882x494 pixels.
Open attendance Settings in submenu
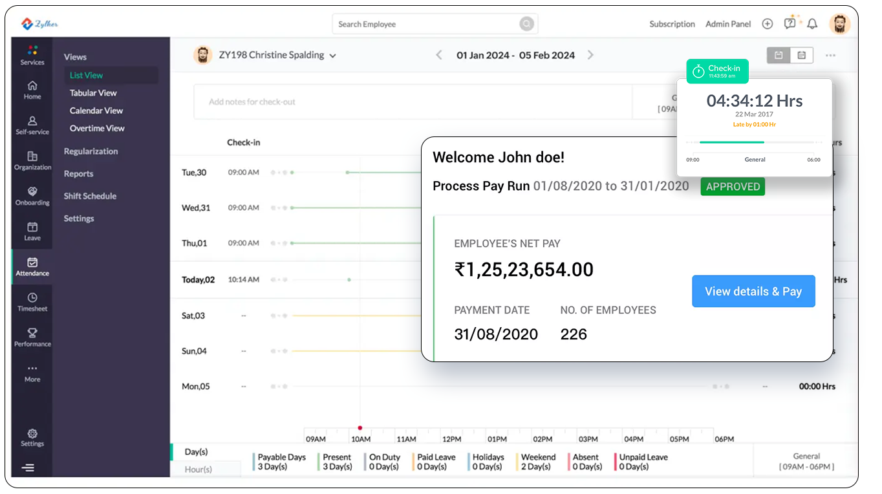coord(79,219)
